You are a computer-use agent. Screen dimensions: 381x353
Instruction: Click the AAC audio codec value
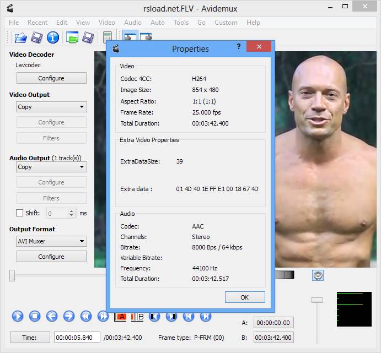pyautogui.click(x=198, y=226)
